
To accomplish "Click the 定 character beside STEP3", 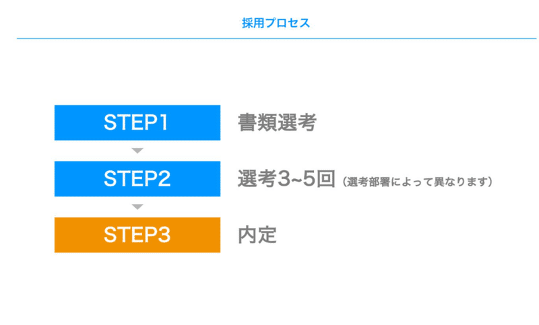I will (267, 235).
